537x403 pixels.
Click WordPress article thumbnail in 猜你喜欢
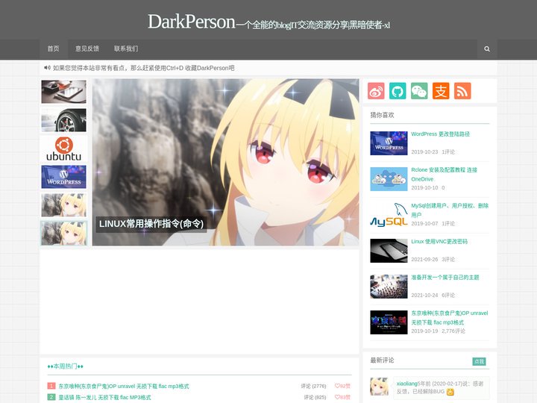pyautogui.click(x=389, y=143)
